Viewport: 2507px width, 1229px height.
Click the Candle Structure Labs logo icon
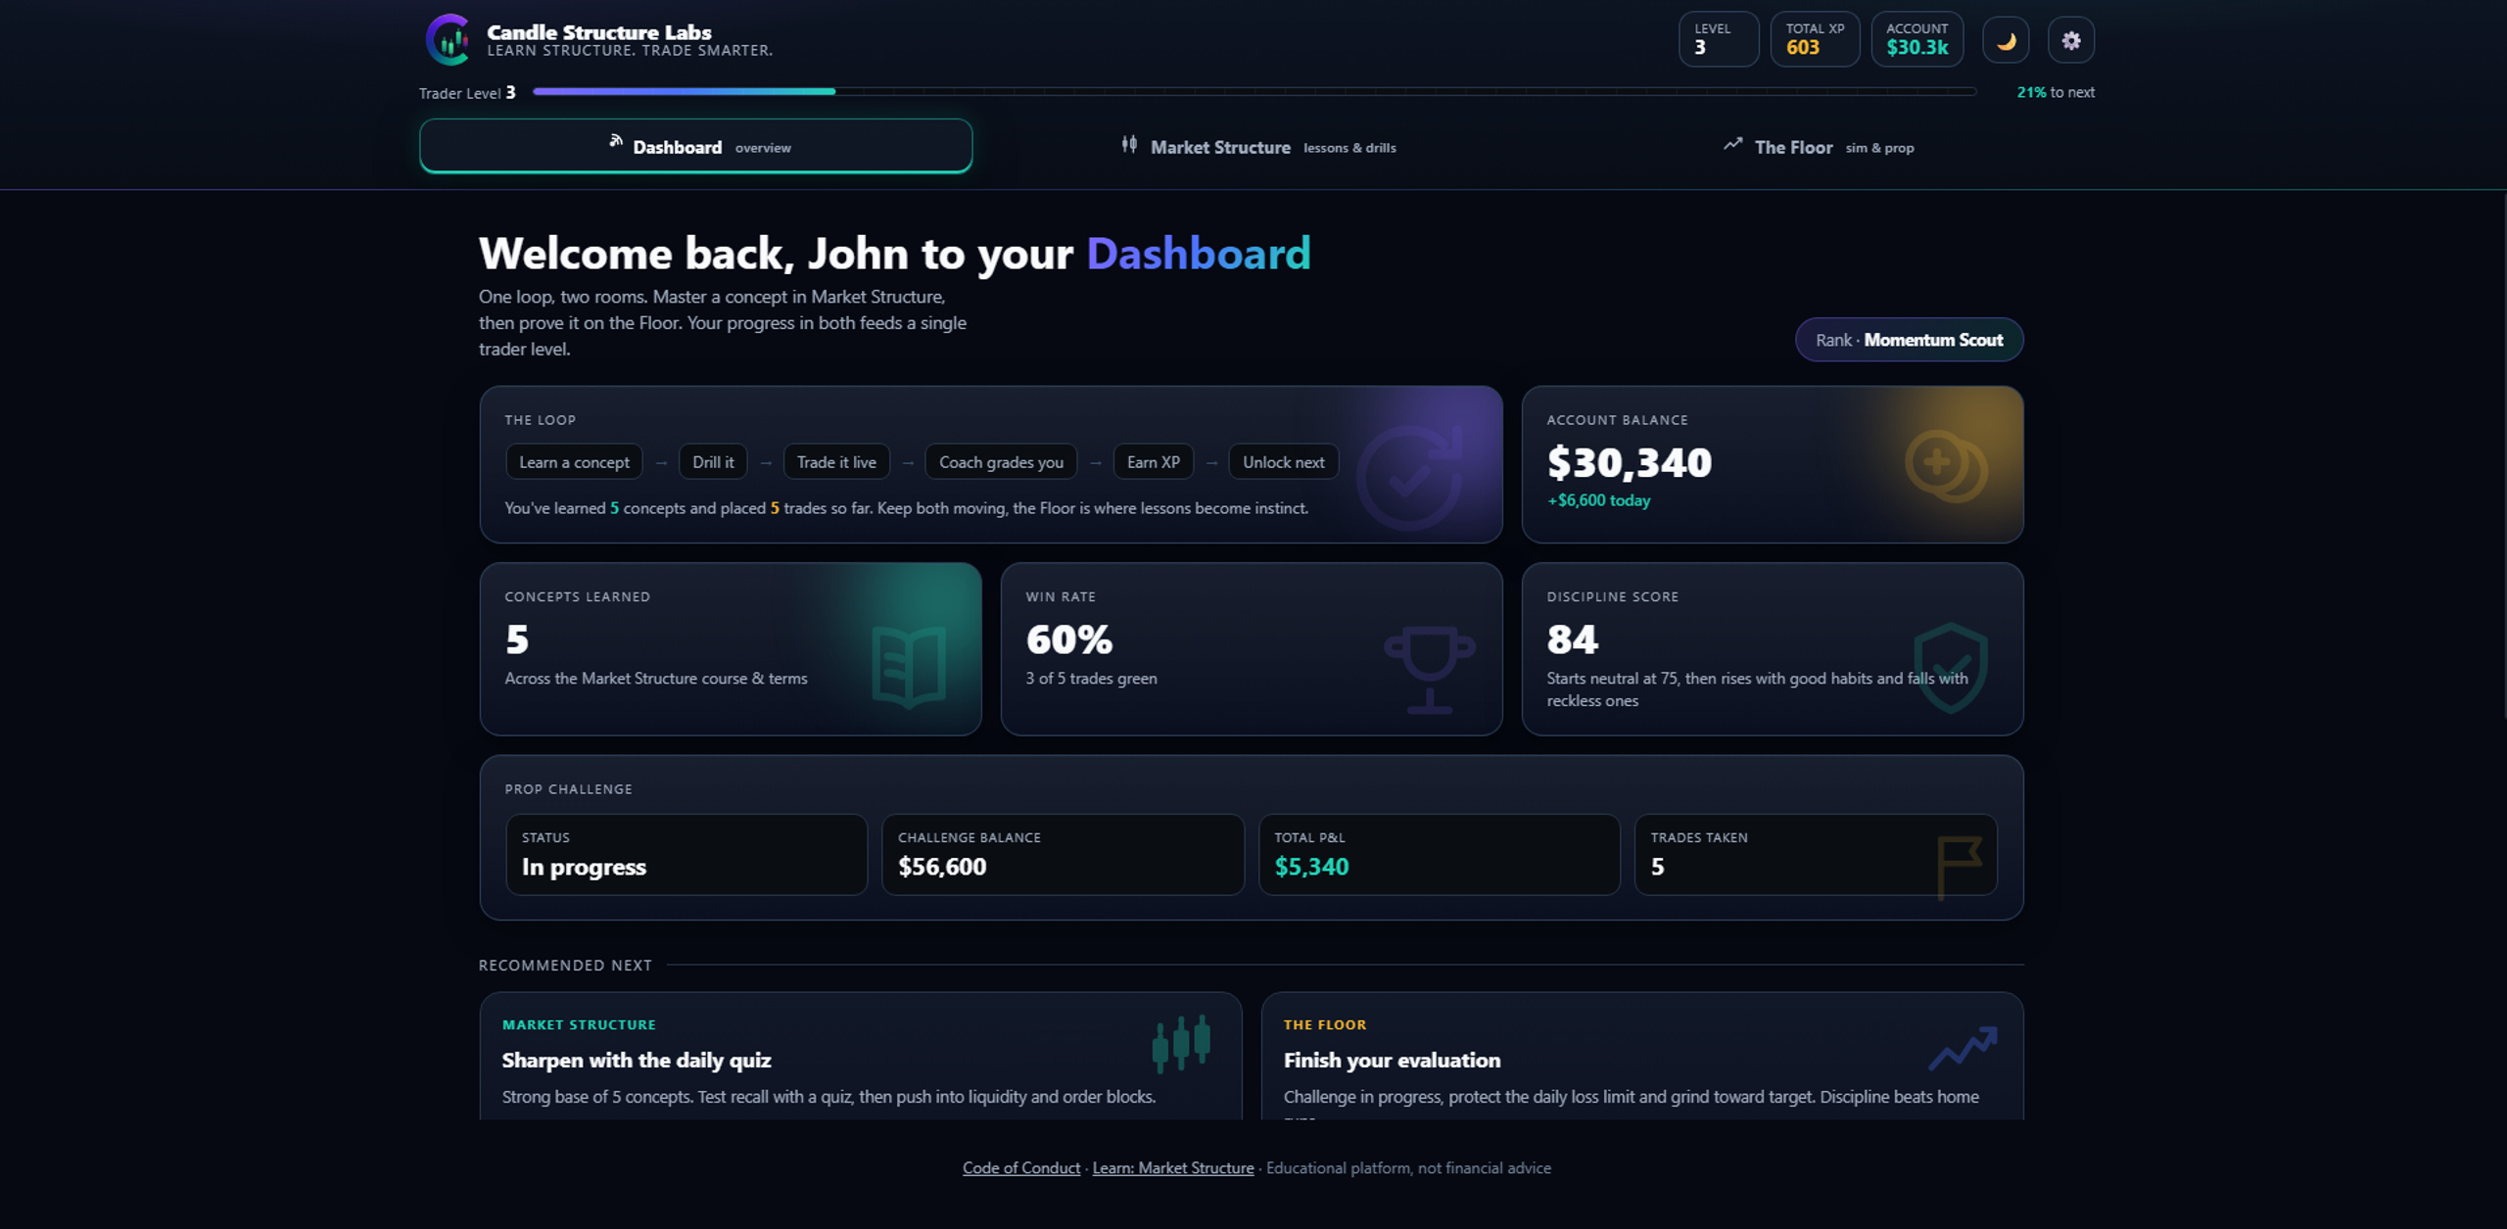(449, 40)
